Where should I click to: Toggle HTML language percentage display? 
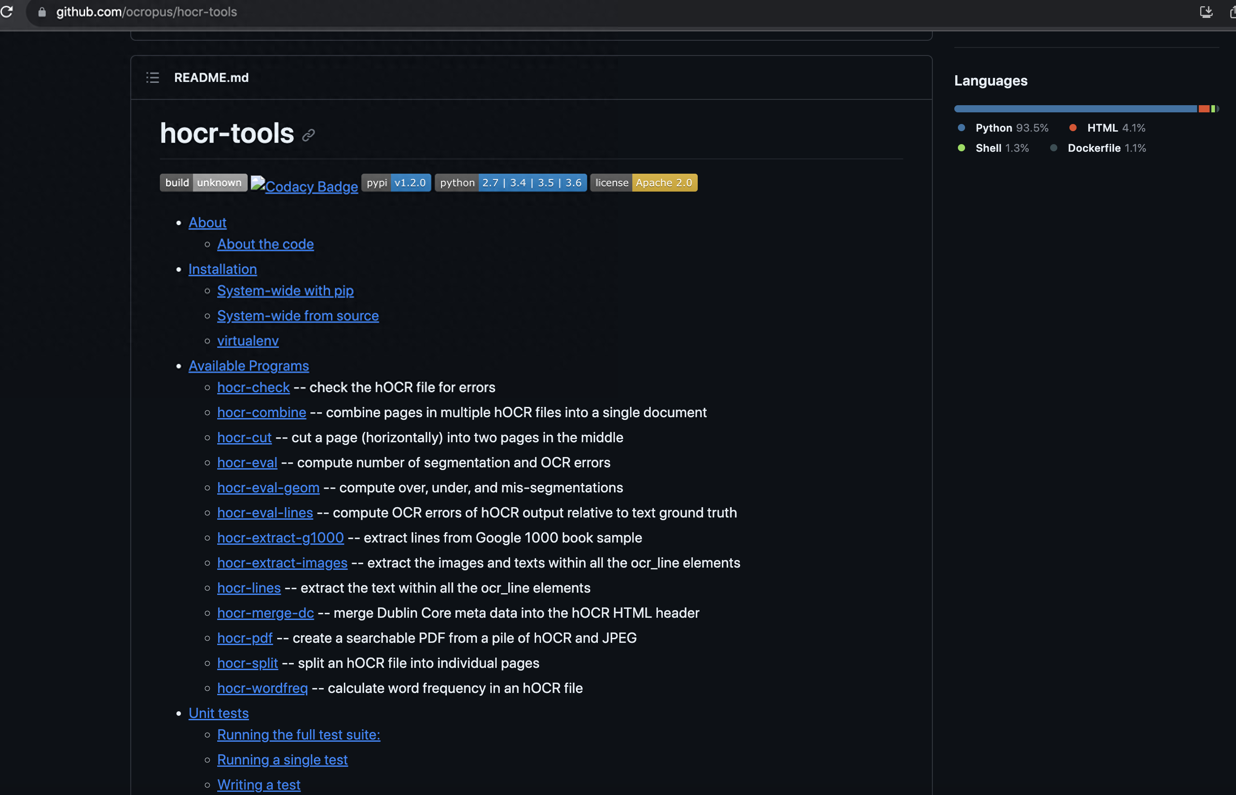pyautogui.click(x=1107, y=128)
